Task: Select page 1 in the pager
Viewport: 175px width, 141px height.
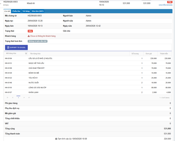Action: [18, 97]
